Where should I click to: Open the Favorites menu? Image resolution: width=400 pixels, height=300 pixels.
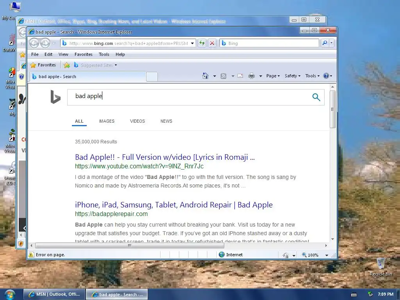coord(84,54)
